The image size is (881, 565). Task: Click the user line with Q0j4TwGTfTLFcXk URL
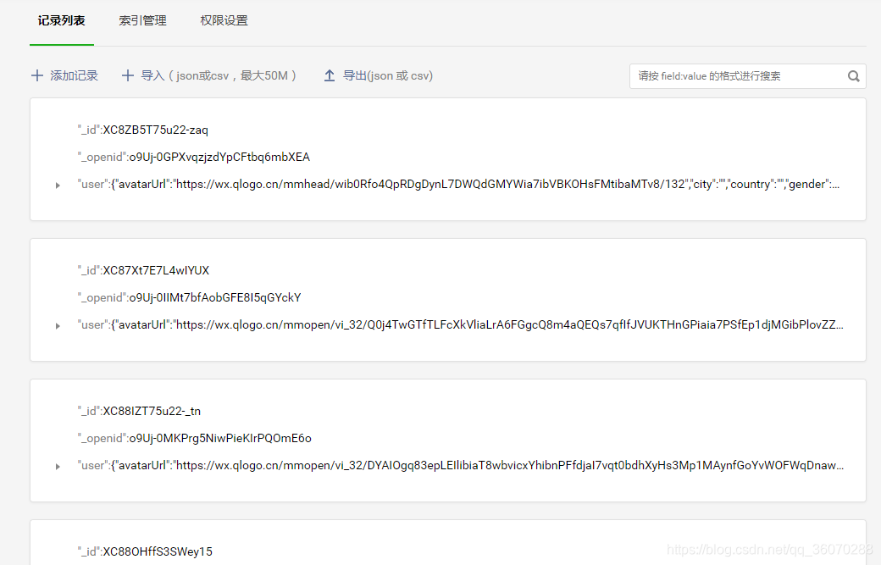click(460, 324)
